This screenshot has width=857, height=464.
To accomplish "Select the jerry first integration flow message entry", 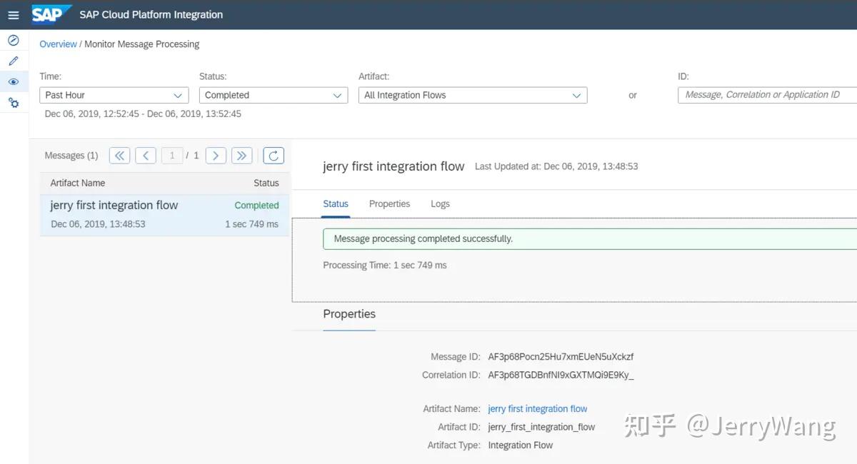I will (x=164, y=212).
